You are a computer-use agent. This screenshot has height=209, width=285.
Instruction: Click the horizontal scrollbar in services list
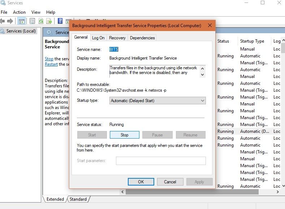192,192
